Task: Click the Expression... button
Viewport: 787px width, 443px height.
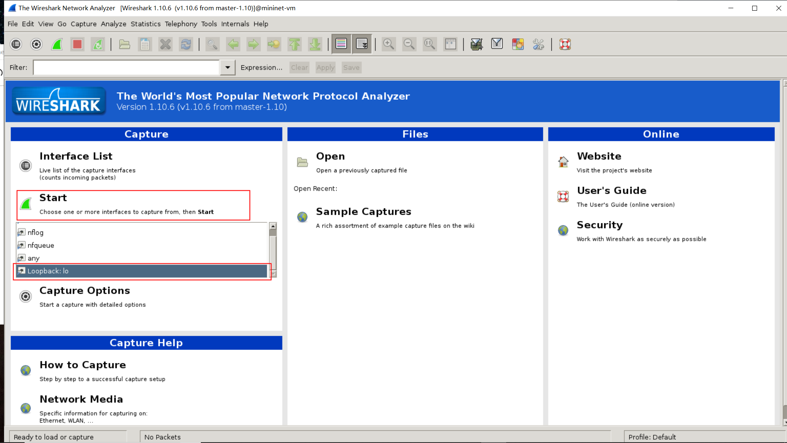Action: [261, 68]
